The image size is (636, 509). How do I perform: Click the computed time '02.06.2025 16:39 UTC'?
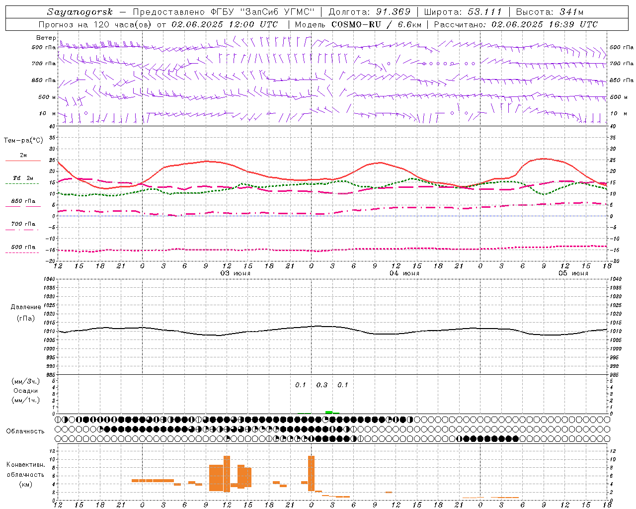[545, 24]
